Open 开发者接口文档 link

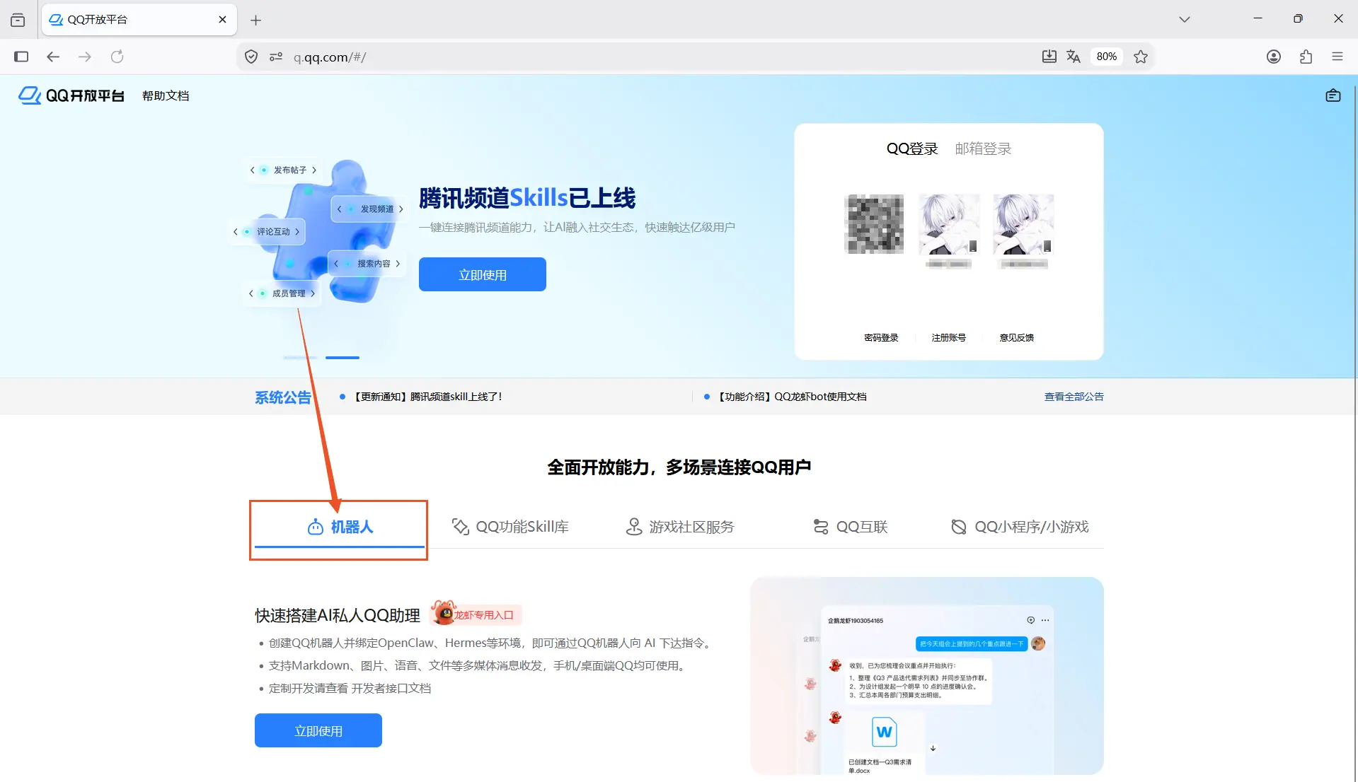pyautogui.click(x=391, y=688)
